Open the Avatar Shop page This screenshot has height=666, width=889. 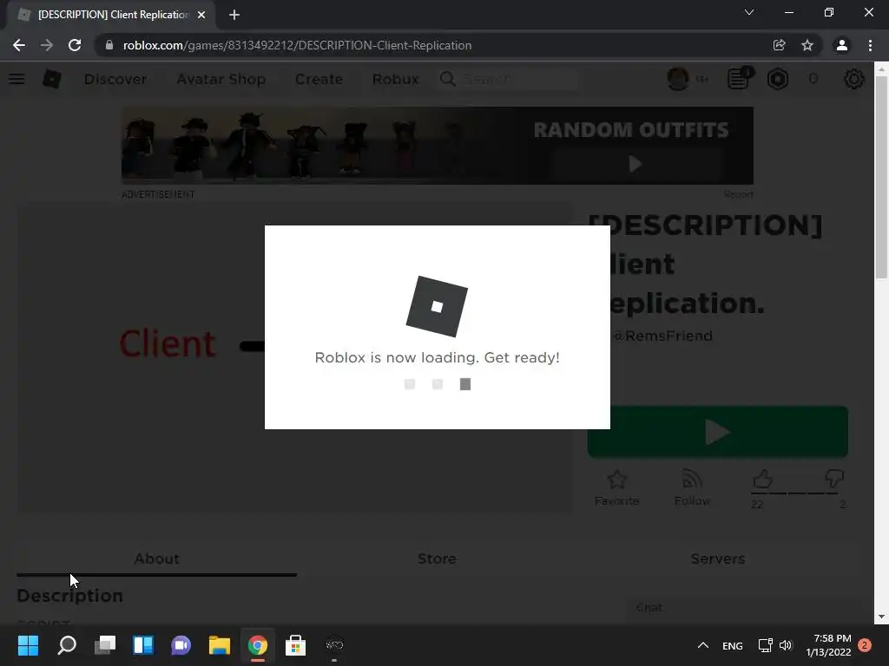tap(221, 79)
